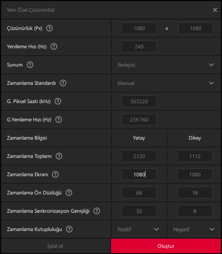This screenshot has width=222, height=254.
Task: Click the Yenileme Hızı 240 input field
Action: [x=139, y=46]
